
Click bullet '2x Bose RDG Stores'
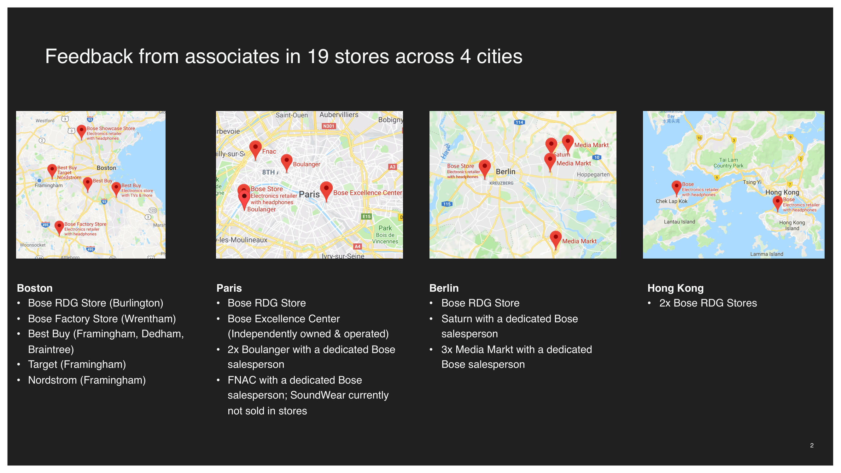pyautogui.click(x=708, y=303)
